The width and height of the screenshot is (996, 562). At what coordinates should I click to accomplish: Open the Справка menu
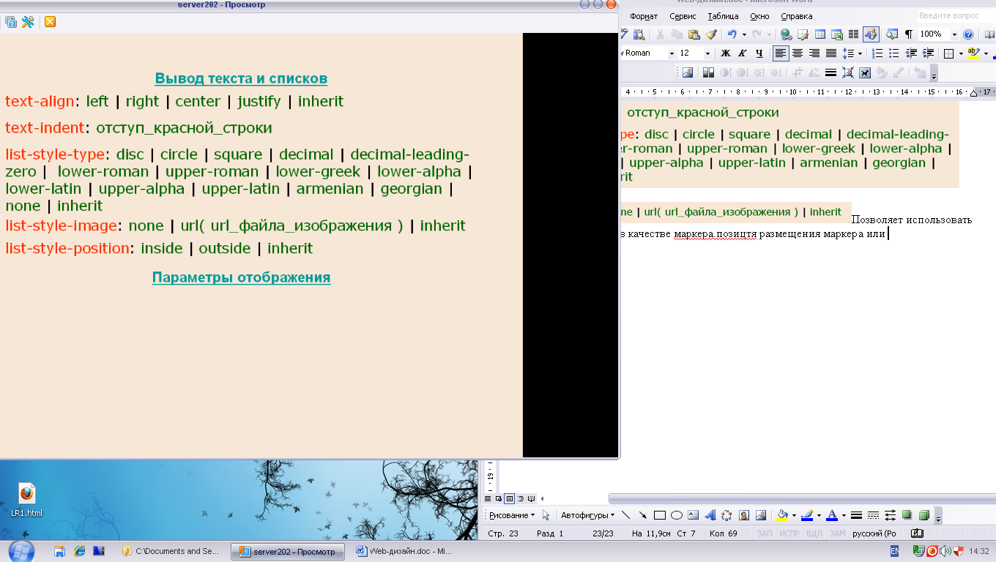pyautogui.click(x=796, y=16)
